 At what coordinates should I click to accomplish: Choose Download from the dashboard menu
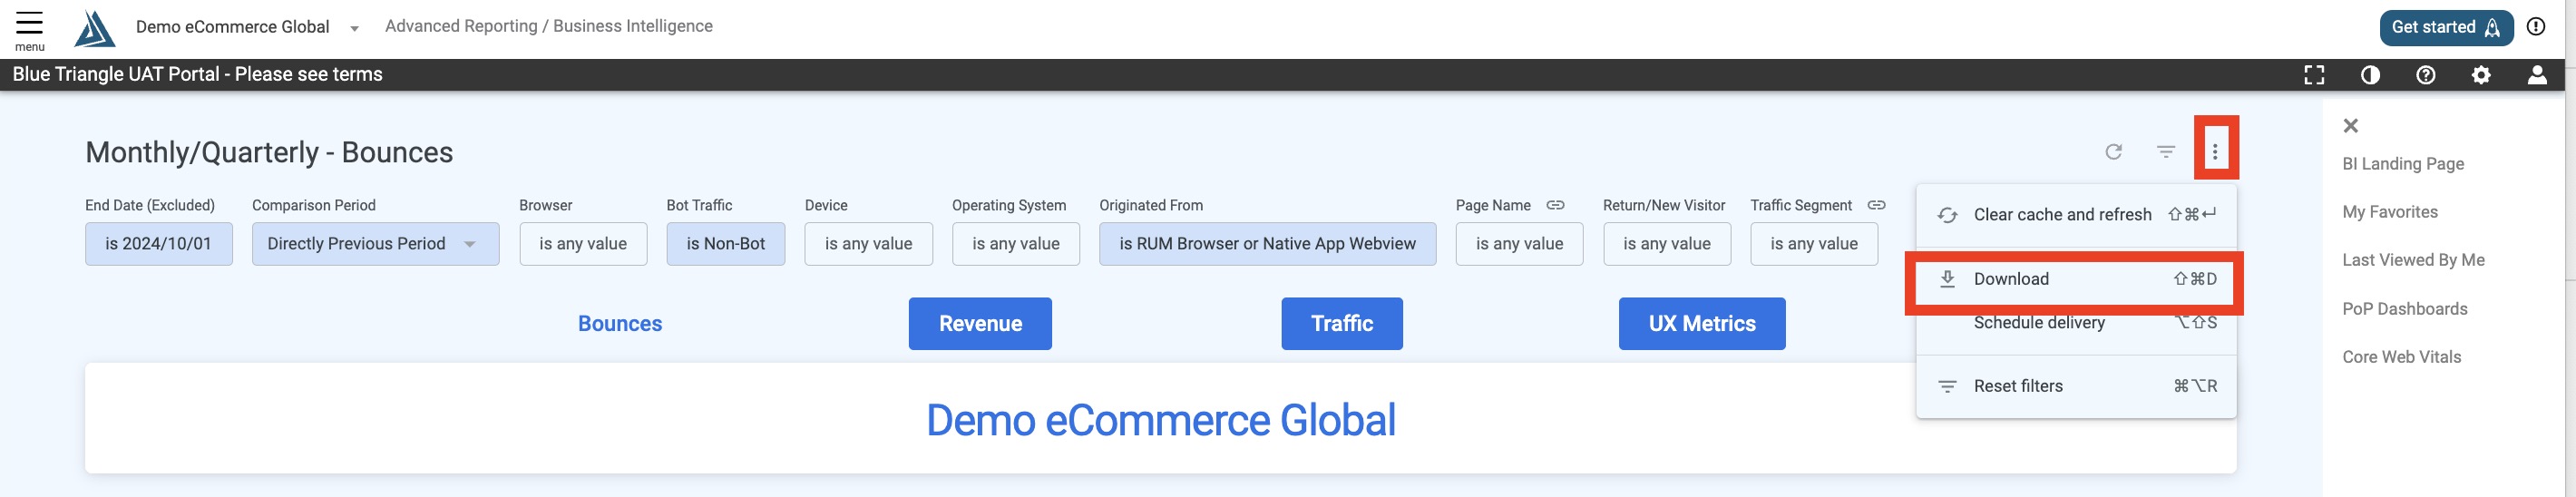pos(2076,279)
